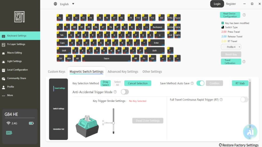The height and width of the screenshot is (147, 262).
Task: Disable Auto Save
Action: 200,83
